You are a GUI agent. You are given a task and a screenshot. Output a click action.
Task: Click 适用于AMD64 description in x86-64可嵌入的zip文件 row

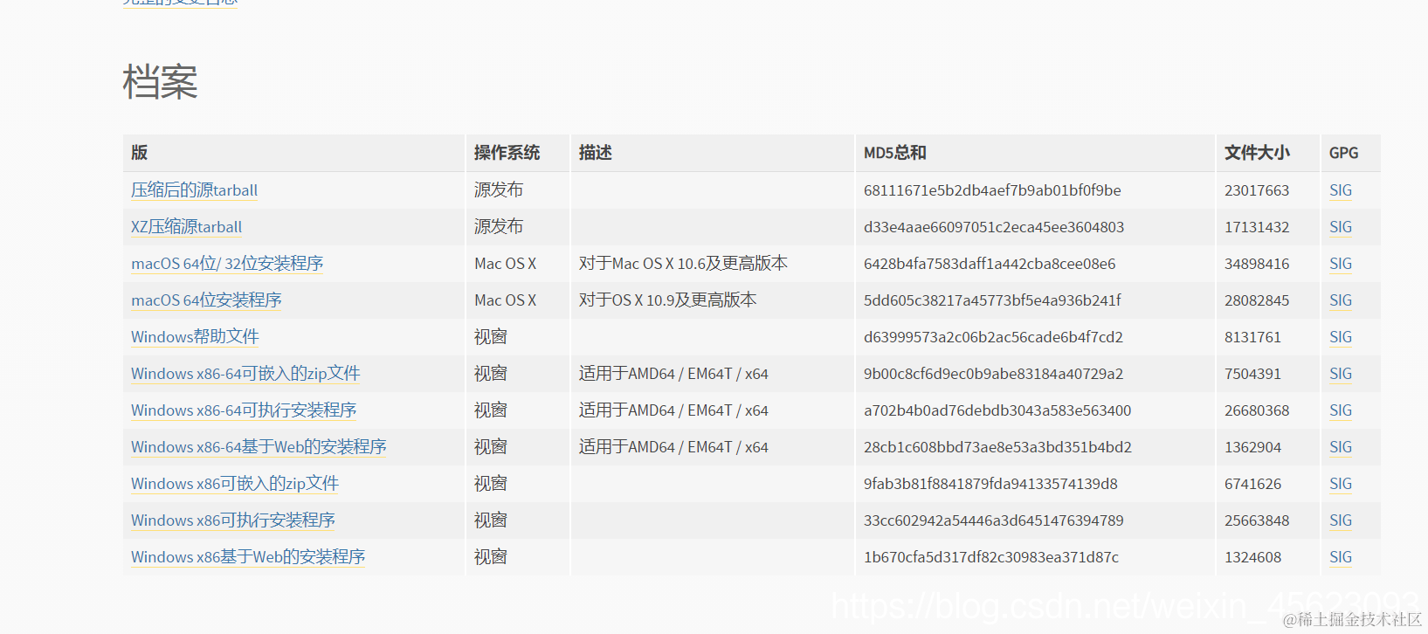[x=673, y=374]
